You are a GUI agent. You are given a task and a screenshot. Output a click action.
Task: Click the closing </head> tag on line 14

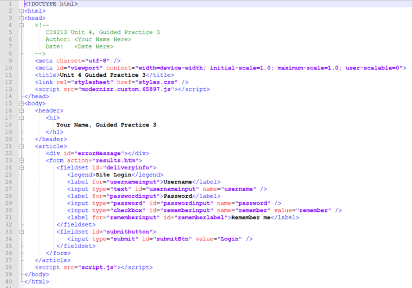click(37, 96)
